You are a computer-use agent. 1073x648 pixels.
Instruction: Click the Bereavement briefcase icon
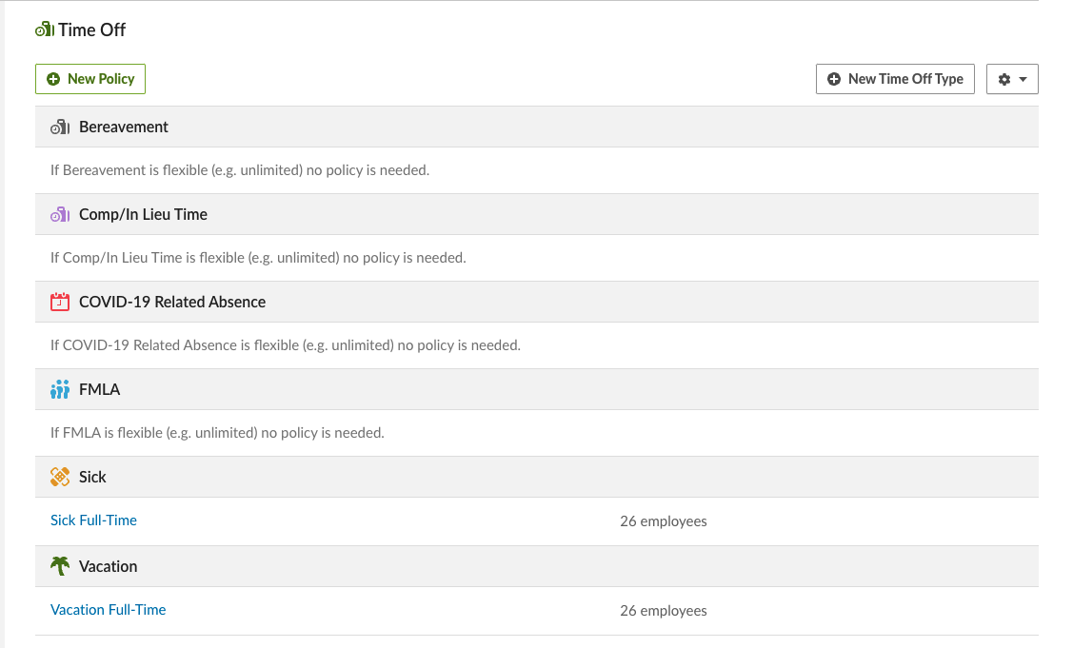pos(60,127)
